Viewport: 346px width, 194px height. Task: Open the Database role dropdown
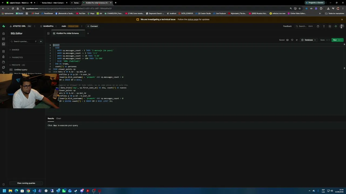[x=309, y=40]
